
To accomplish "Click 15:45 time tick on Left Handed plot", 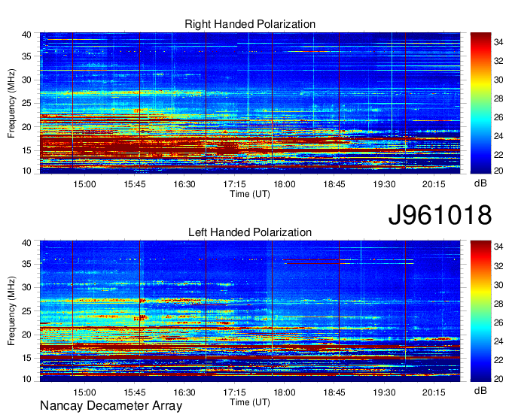I will pyautogui.click(x=135, y=392).
